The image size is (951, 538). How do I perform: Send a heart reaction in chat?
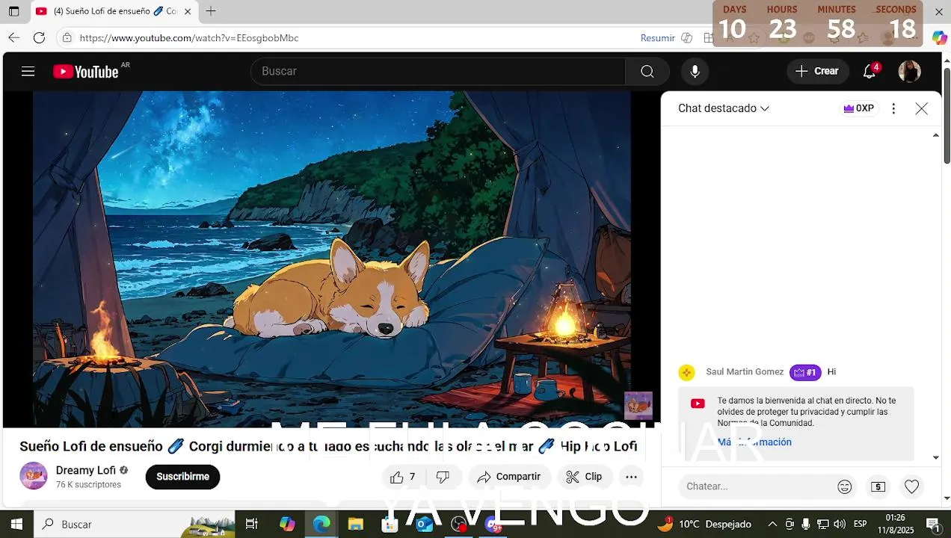[x=912, y=487]
